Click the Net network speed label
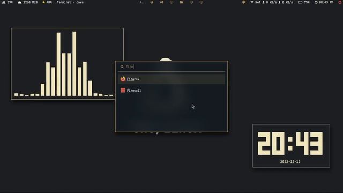 [258, 2]
